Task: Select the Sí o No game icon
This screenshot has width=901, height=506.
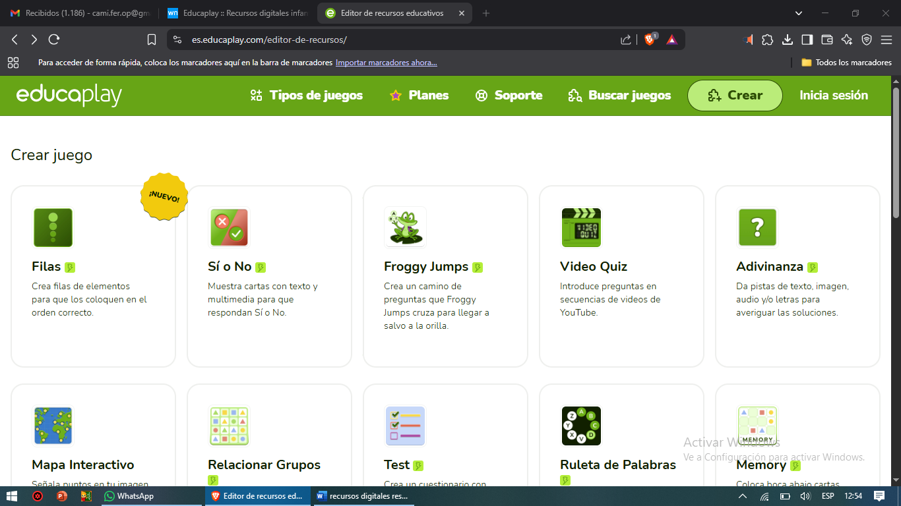Action: click(229, 227)
